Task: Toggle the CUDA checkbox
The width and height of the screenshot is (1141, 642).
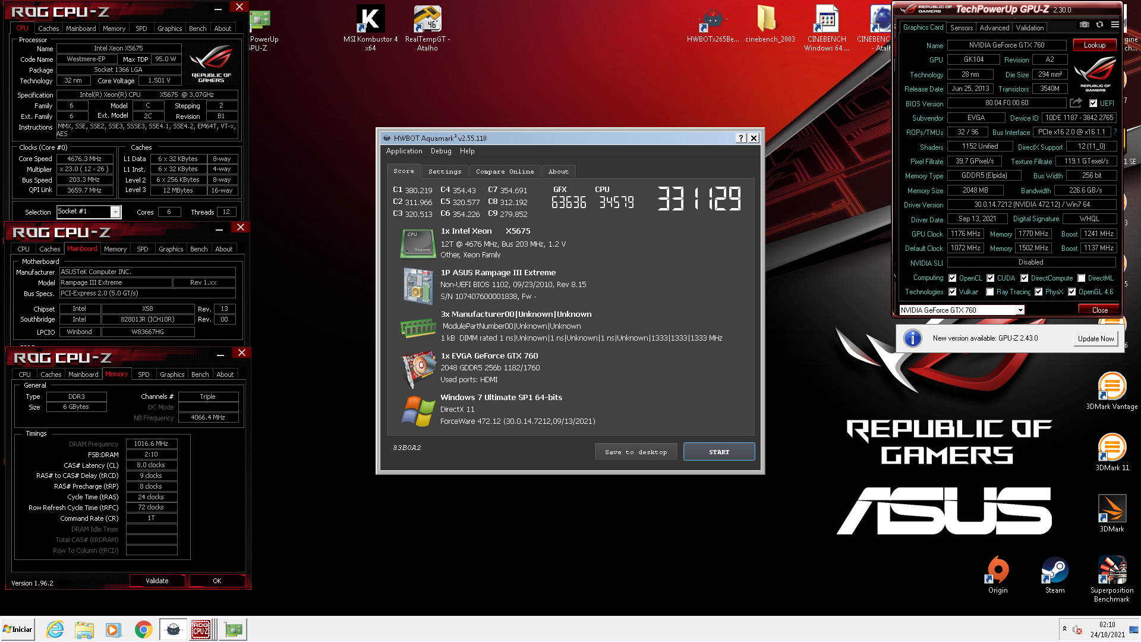Action: click(x=991, y=278)
